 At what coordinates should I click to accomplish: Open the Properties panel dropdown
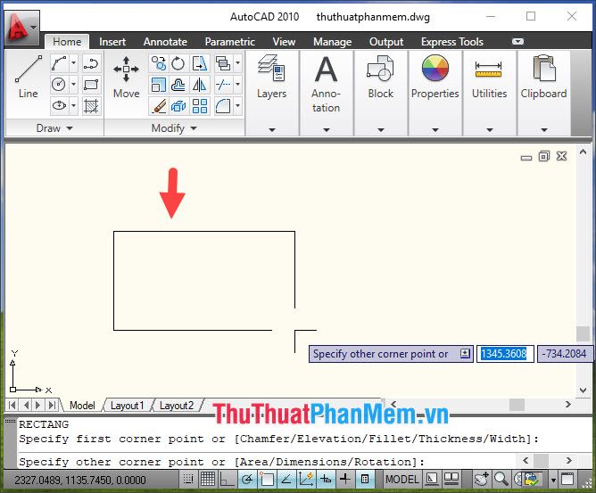[x=435, y=130]
